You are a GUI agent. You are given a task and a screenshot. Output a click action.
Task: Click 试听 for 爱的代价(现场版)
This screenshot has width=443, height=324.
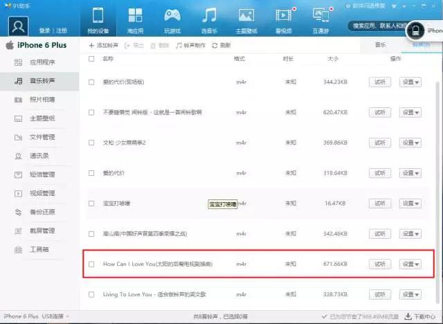tap(380, 82)
